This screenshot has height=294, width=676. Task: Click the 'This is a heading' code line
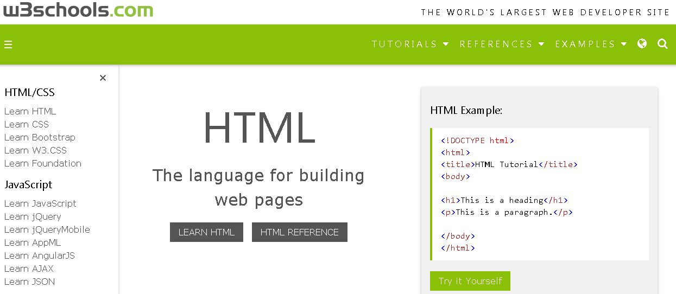(504, 200)
